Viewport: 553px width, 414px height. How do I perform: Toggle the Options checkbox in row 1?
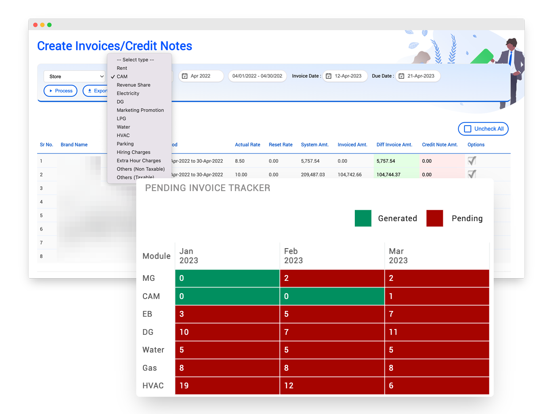pos(472,161)
